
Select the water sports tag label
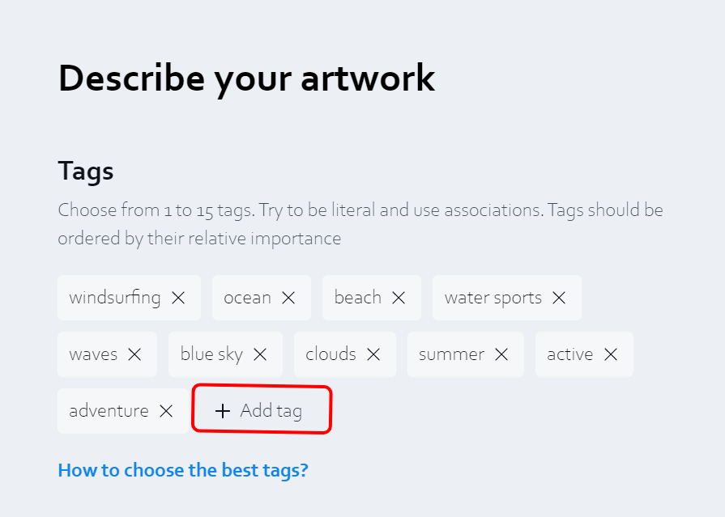coord(493,298)
